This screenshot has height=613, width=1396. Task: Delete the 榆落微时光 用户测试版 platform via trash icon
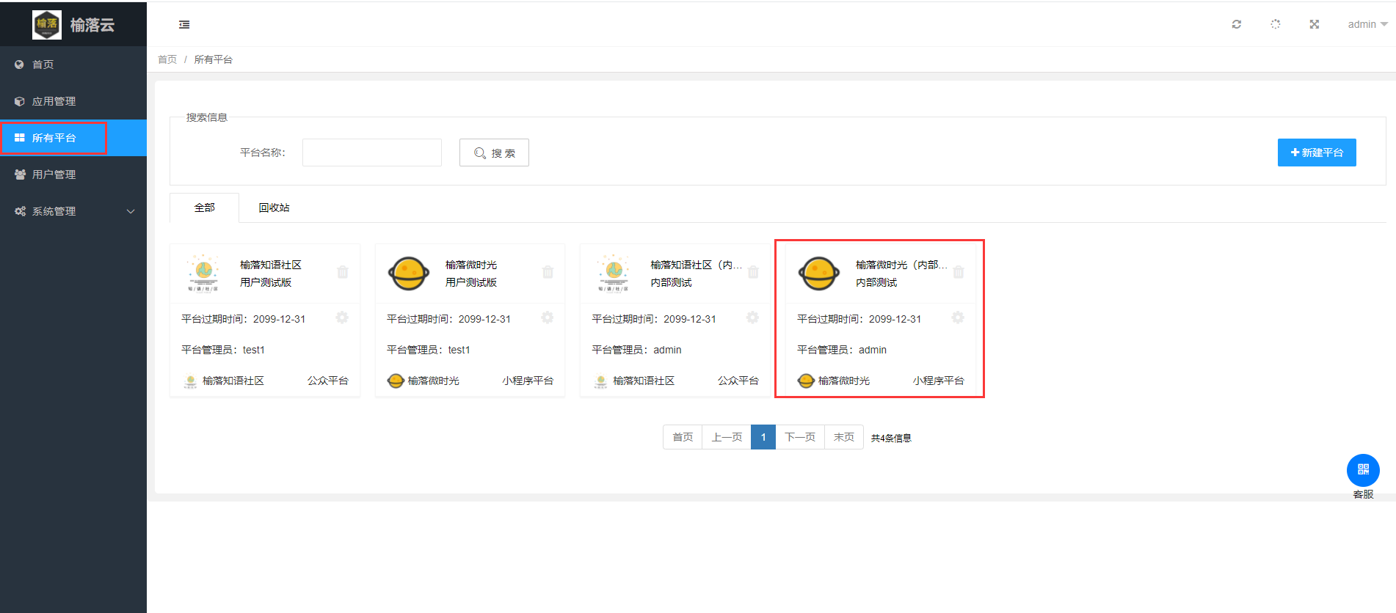tap(548, 272)
